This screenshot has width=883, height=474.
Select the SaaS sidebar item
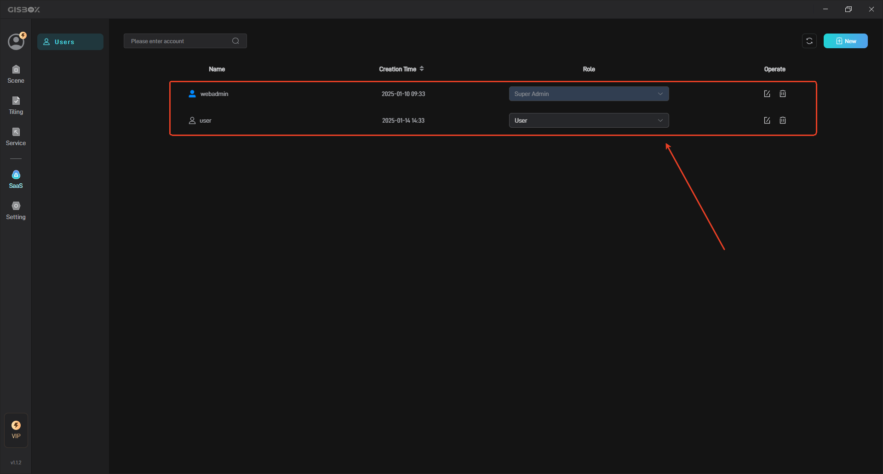[16, 180]
